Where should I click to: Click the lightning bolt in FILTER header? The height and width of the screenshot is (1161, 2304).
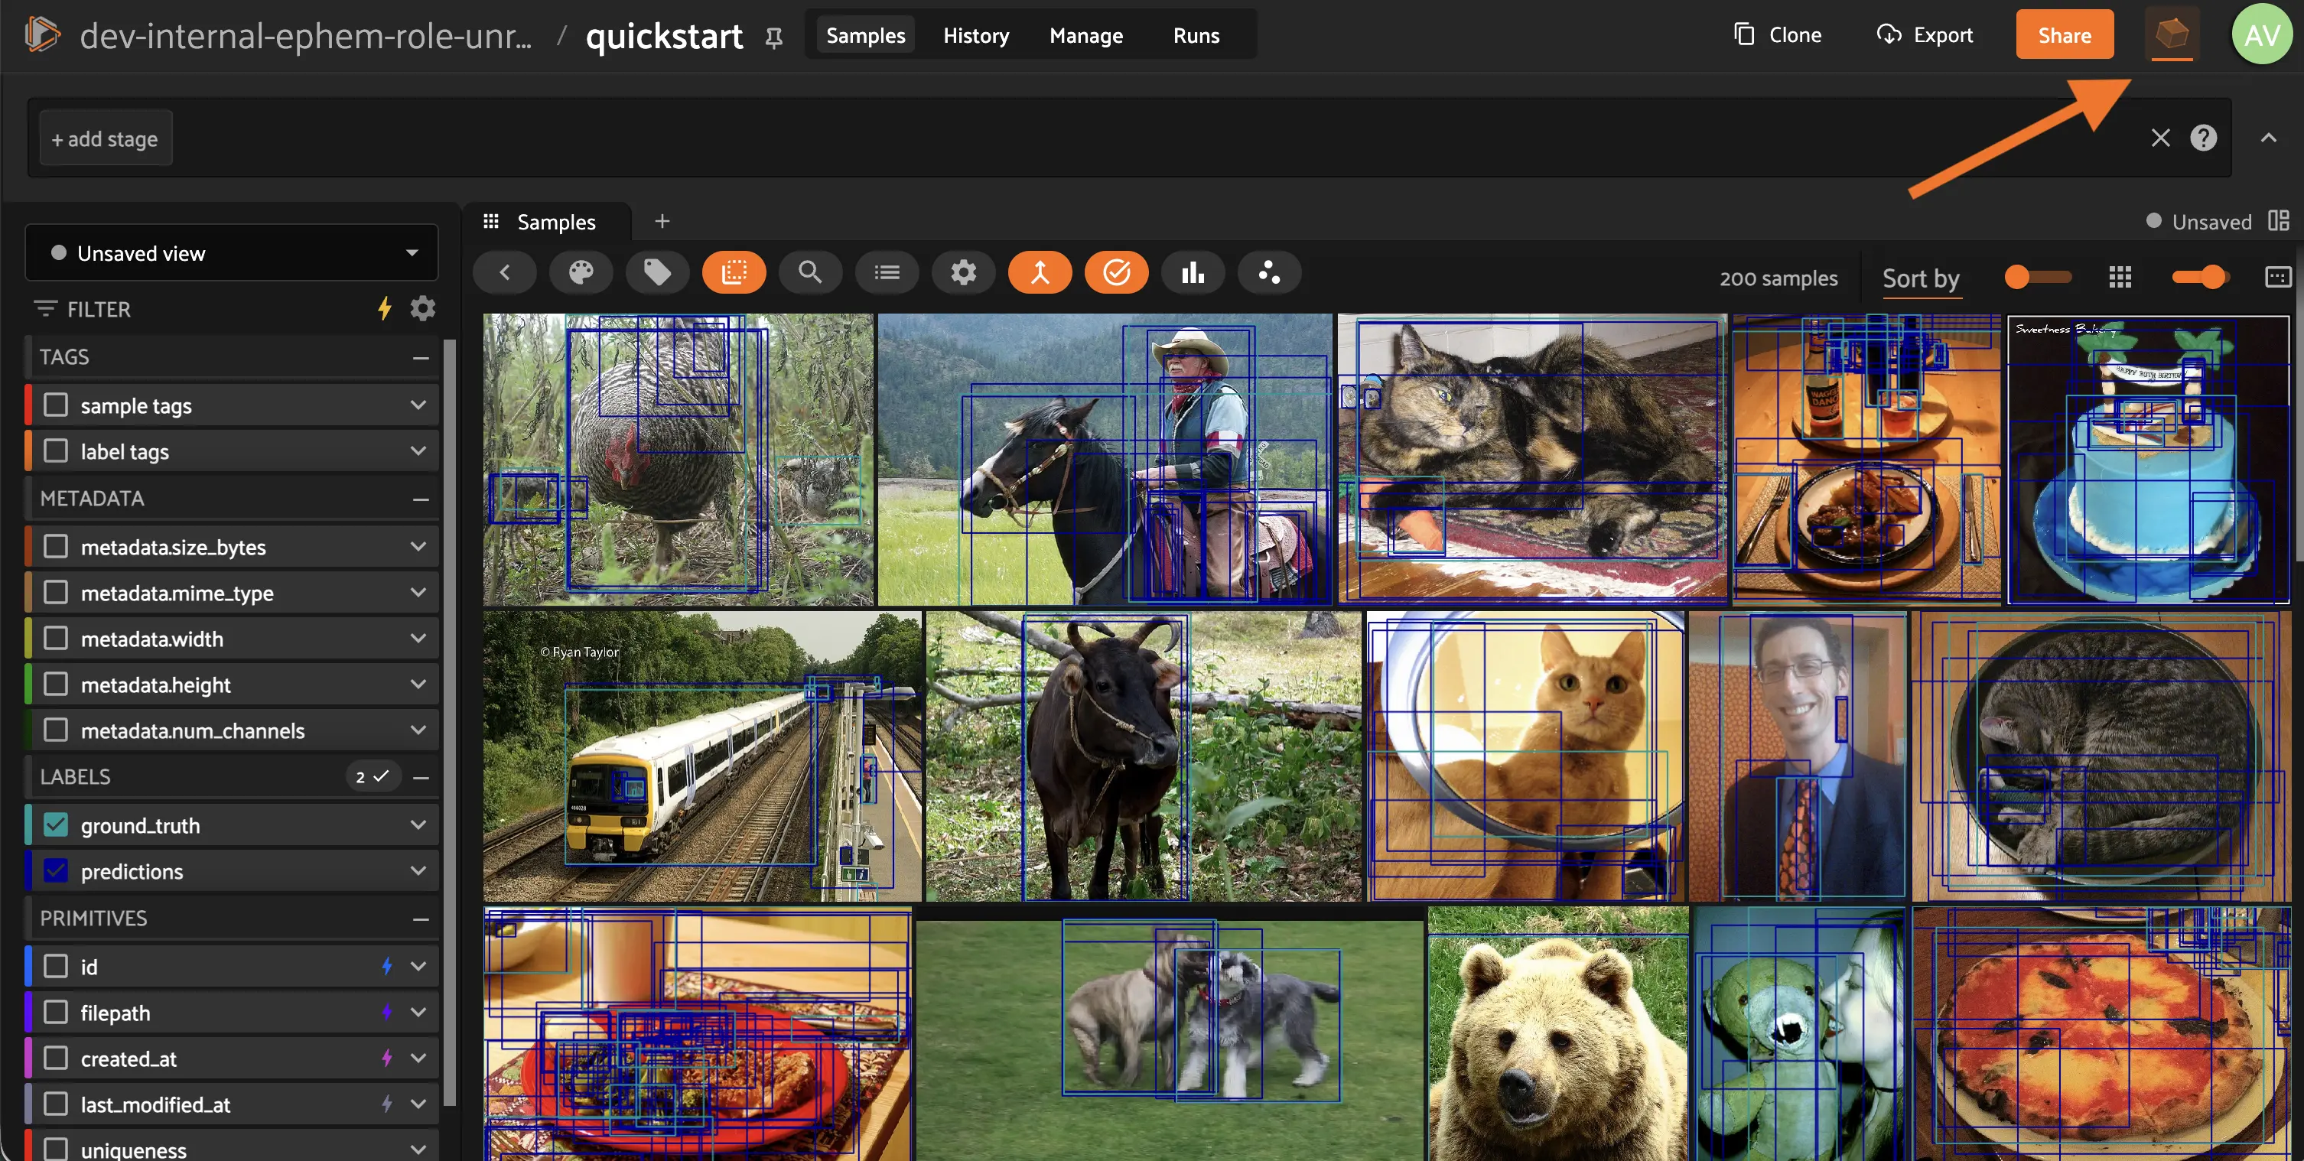[385, 308]
